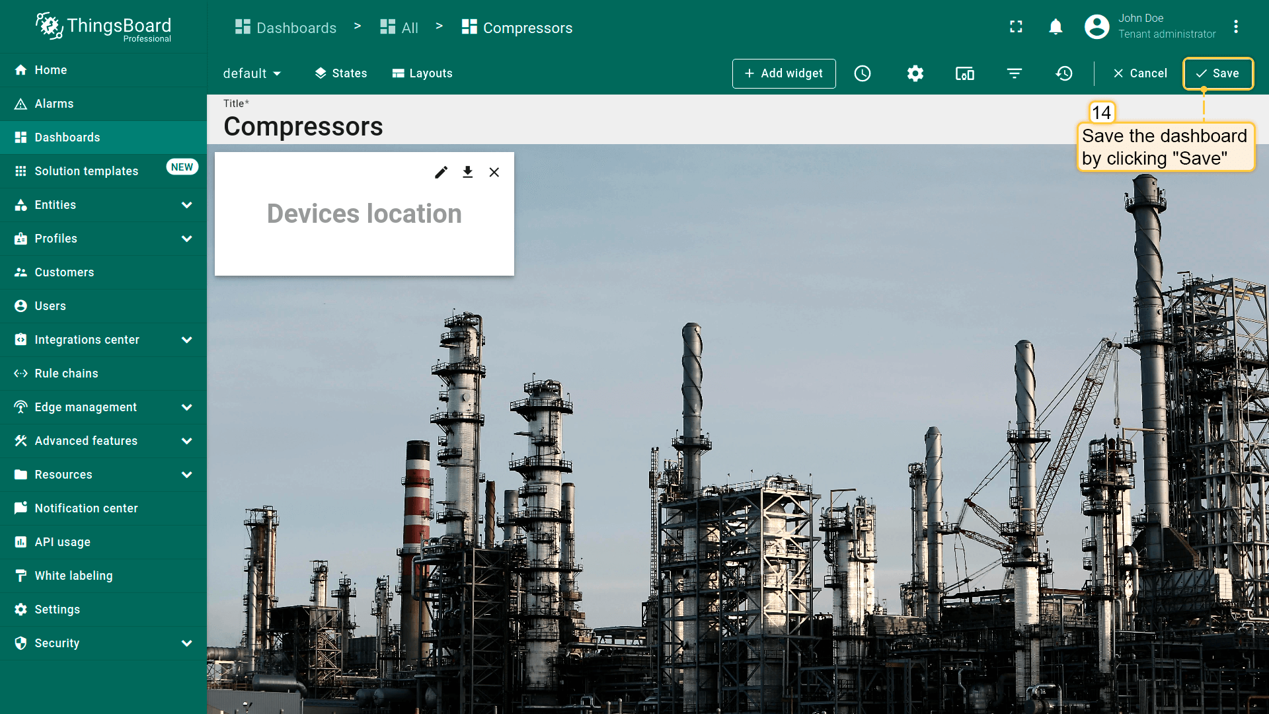Toggle fullscreen mode icon

pos(1016,26)
